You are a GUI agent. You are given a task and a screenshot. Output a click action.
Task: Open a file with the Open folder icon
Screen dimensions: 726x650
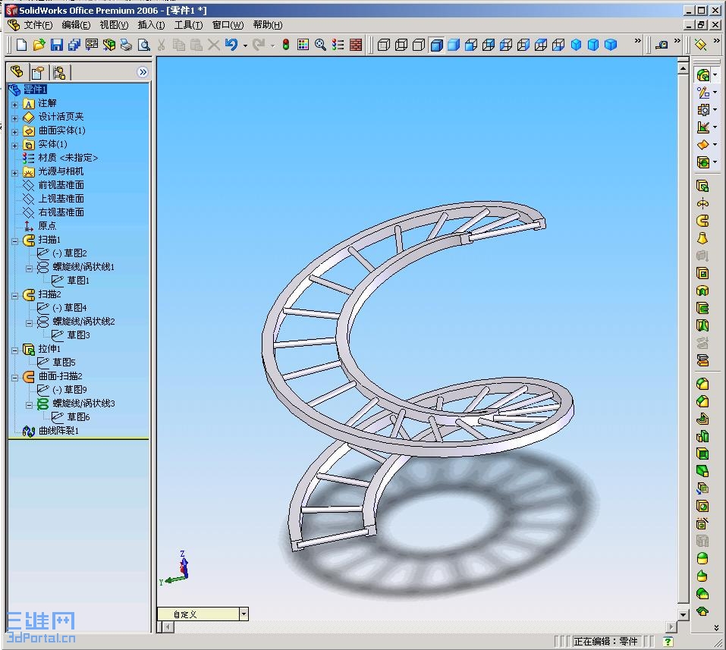pos(39,45)
